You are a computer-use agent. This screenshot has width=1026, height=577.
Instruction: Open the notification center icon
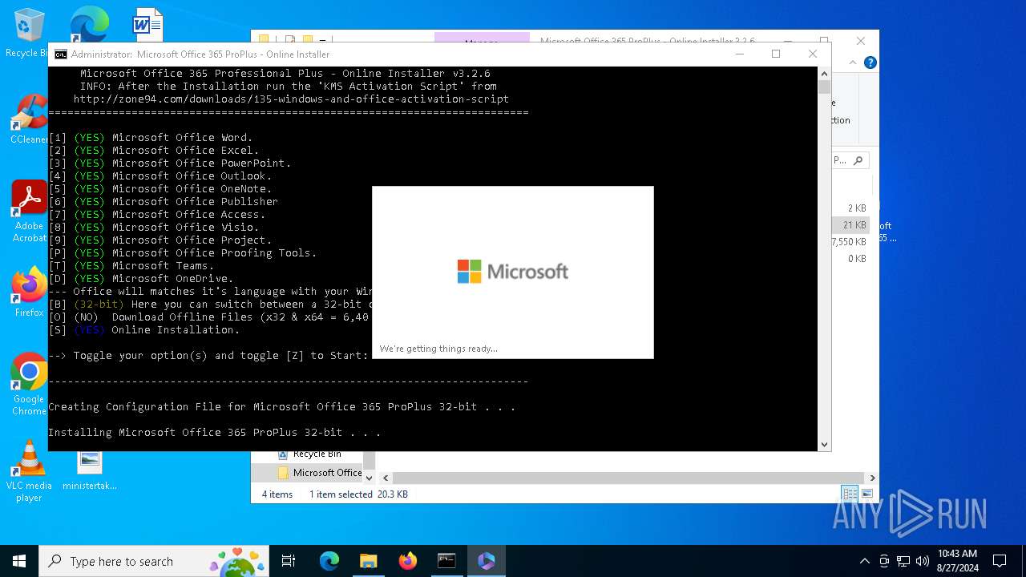(x=1000, y=561)
